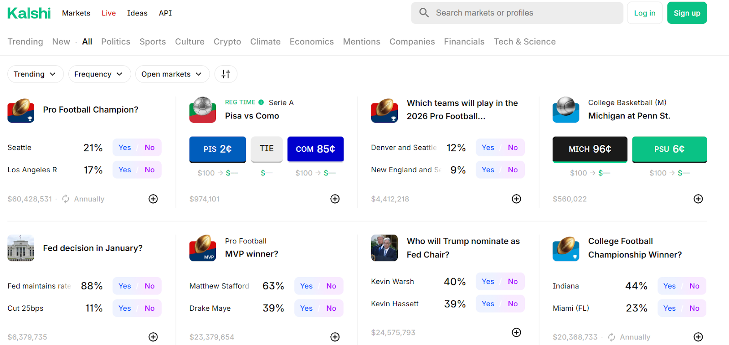Click plus icon on MVP winner card
This screenshot has width=729, height=345.
tap(335, 337)
